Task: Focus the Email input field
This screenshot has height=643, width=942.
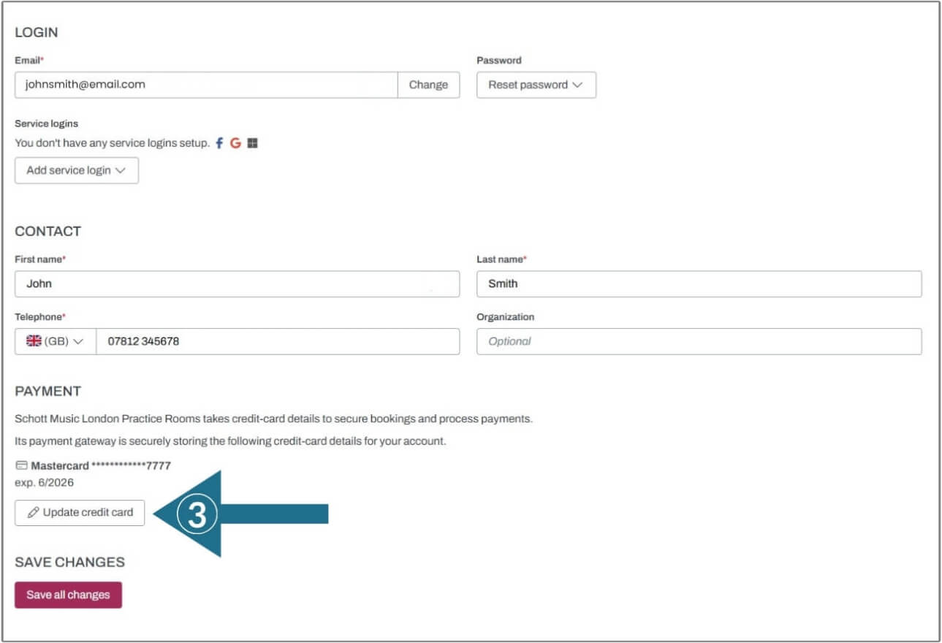Action: point(206,85)
